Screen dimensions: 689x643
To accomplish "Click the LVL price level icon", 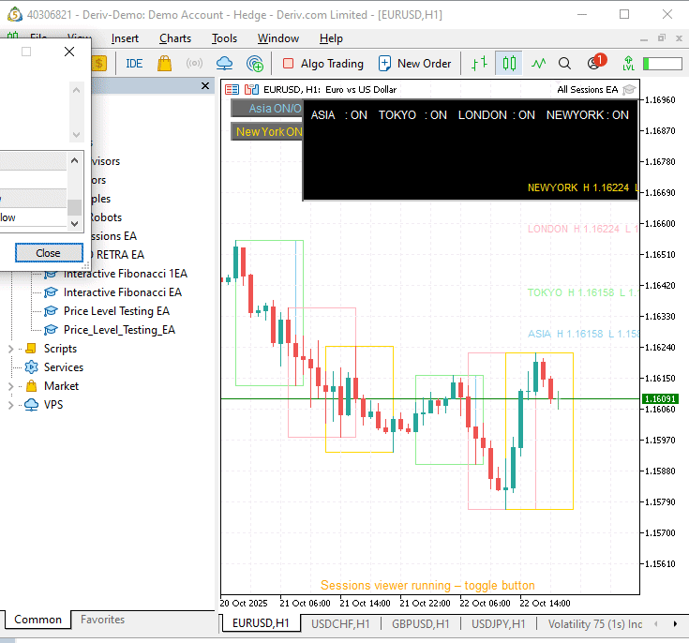I will pyautogui.click(x=628, y=64).
